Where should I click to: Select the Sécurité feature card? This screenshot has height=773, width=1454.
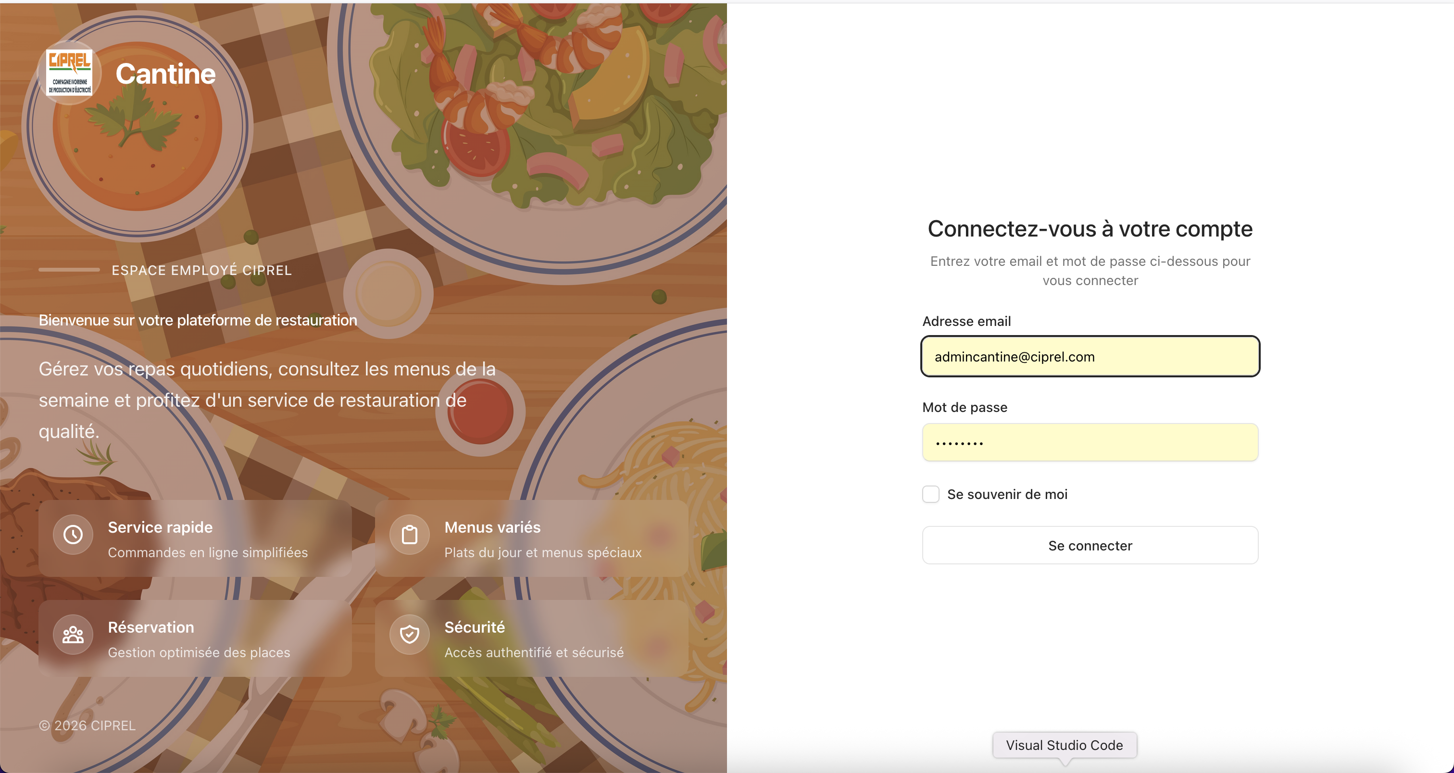[531, 638]
